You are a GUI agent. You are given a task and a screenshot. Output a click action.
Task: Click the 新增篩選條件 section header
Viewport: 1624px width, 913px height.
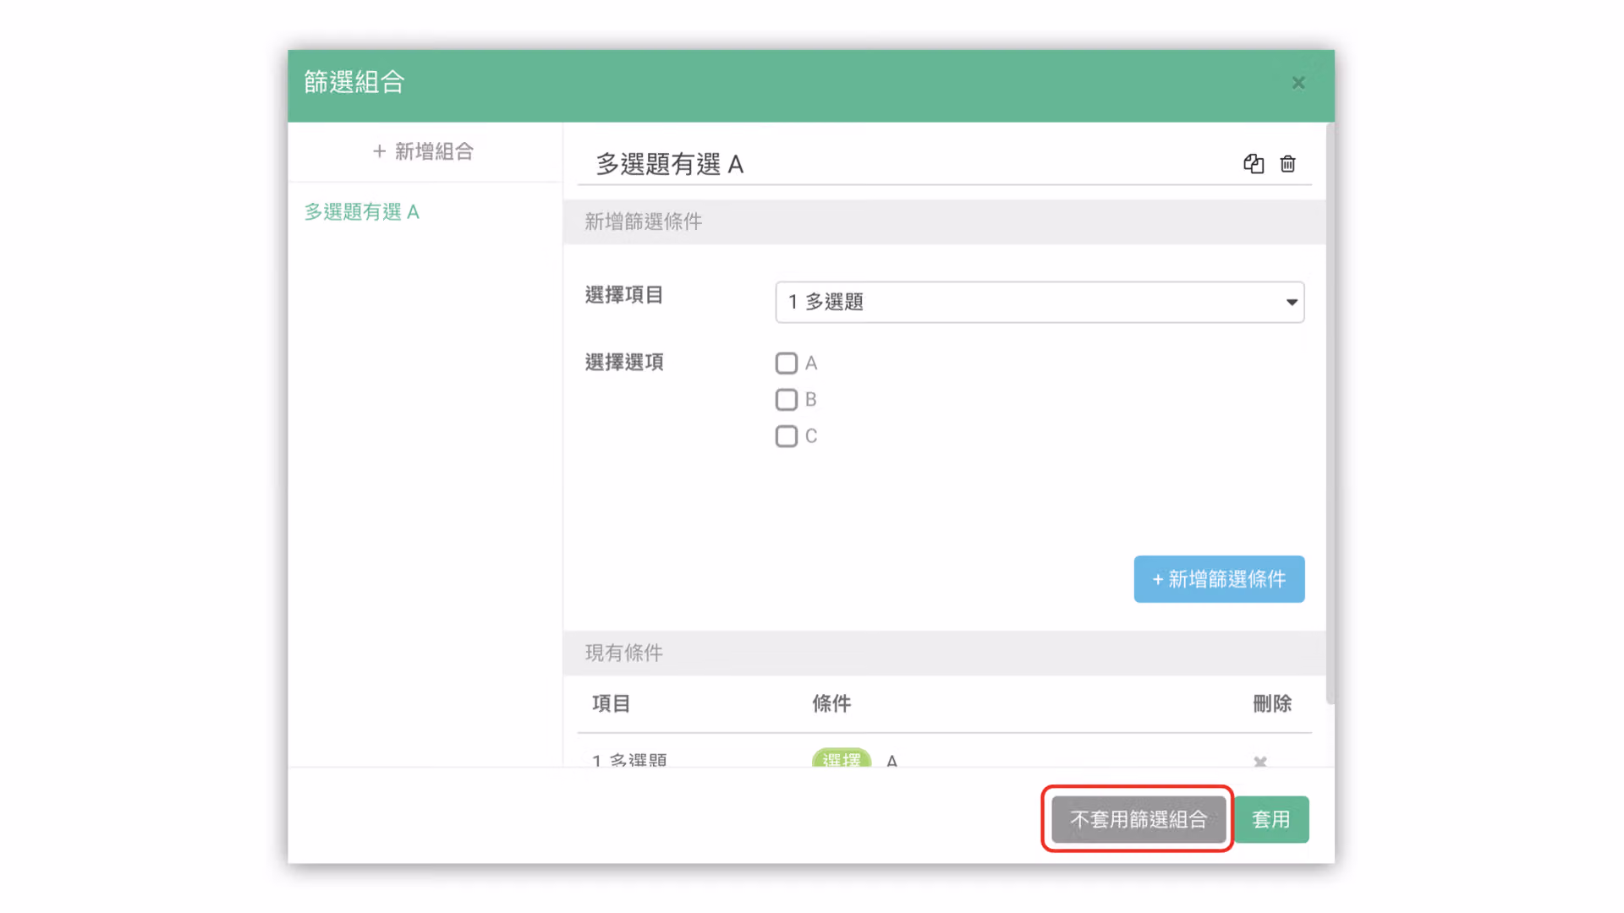[x=945, y=221]
